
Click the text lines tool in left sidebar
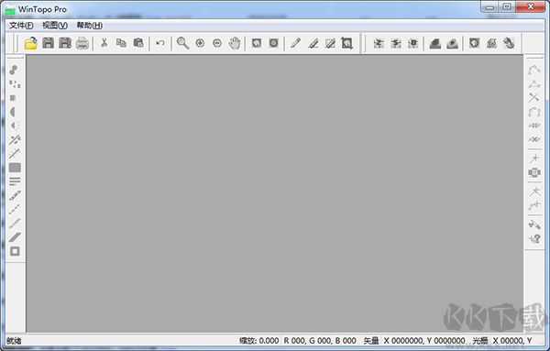point(15,181)
